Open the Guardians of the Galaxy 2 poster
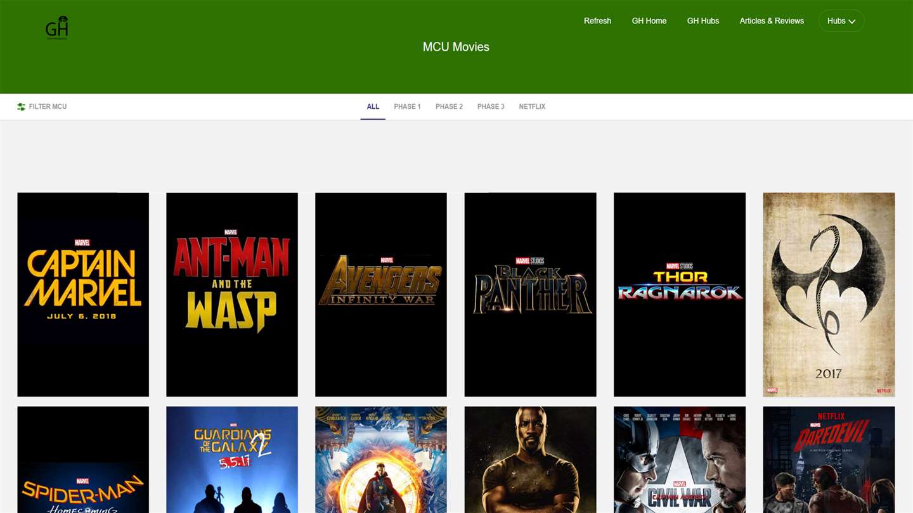 (232, 460)
